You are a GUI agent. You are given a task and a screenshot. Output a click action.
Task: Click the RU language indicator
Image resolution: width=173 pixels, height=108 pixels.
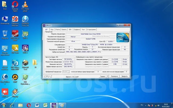[x=142, y=105]
